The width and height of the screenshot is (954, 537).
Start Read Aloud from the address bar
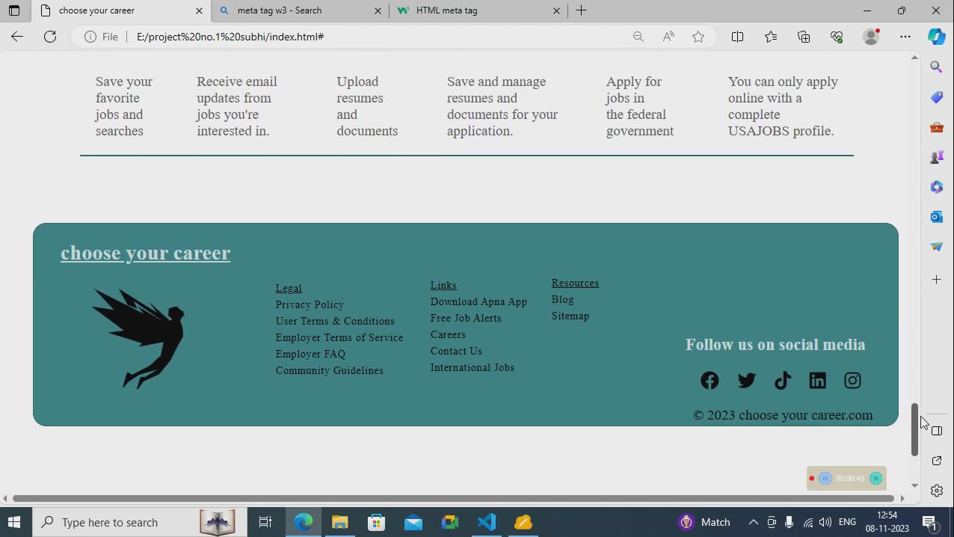click(x=668, y=37)
